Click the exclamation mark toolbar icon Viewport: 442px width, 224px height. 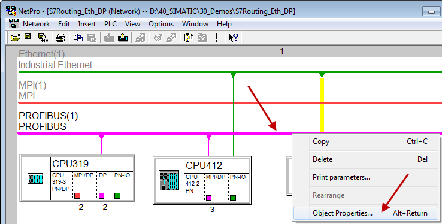(x=216, y=38)
